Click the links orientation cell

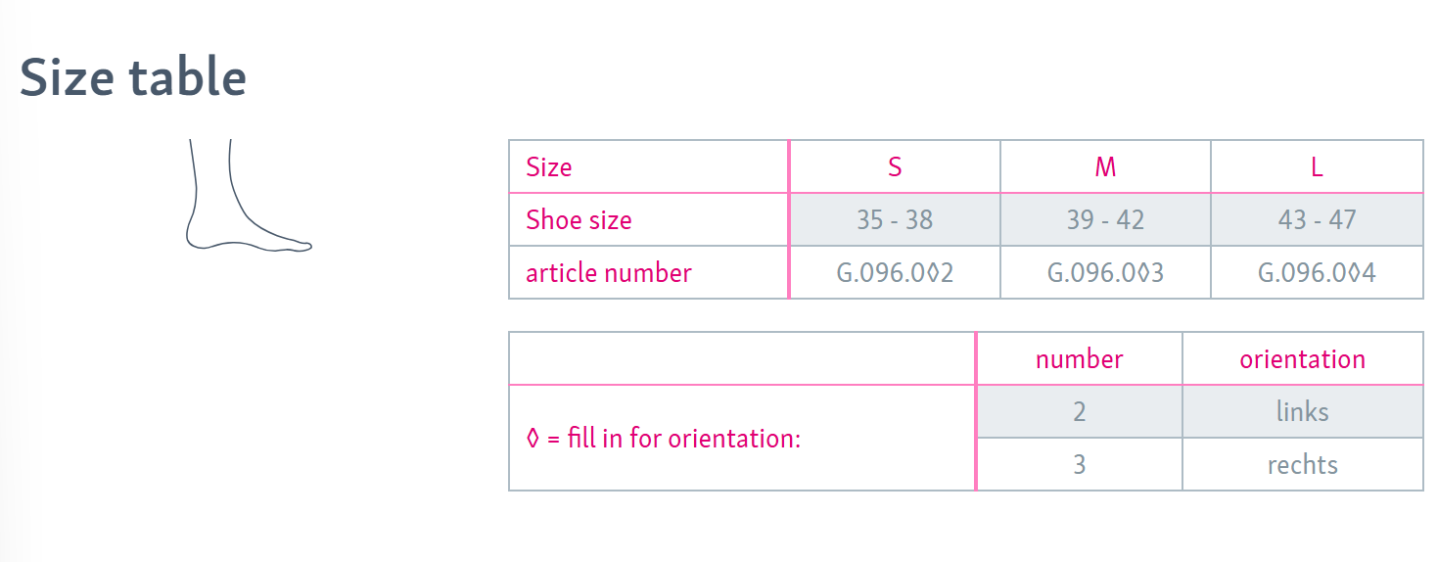coord(1302,411)
